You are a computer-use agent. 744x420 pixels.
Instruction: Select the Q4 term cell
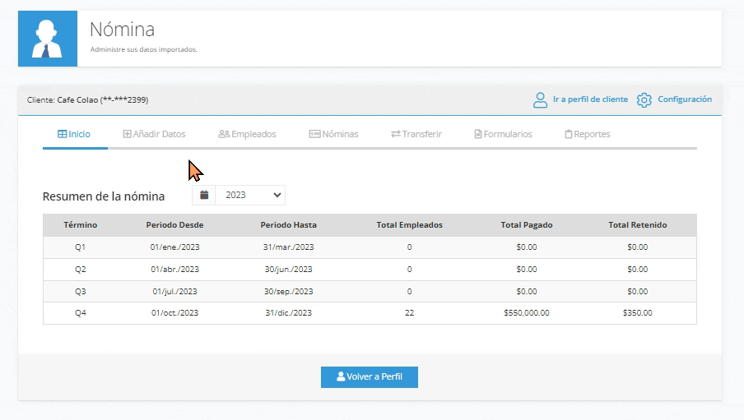(x=80, y=313)
